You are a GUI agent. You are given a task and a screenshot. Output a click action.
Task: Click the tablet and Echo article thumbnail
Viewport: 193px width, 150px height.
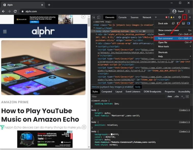43,68
